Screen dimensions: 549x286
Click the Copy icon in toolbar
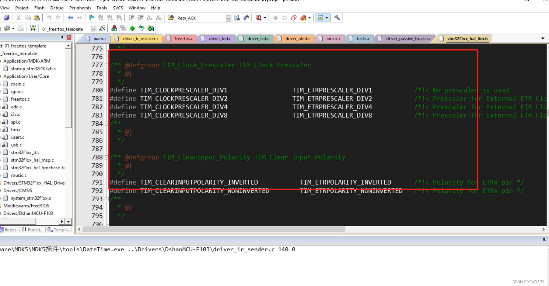pyautogui.click(x=28, y=18)
